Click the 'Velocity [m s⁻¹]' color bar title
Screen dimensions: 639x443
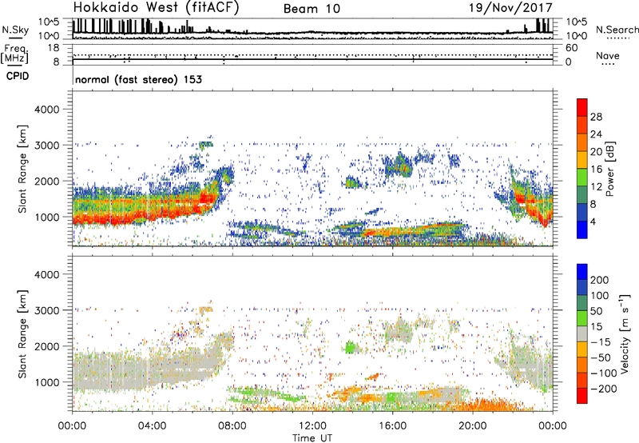click(625, 334)
